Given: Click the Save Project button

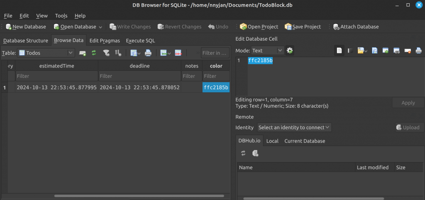Looking at the screenshot, I should pos(303,27).
